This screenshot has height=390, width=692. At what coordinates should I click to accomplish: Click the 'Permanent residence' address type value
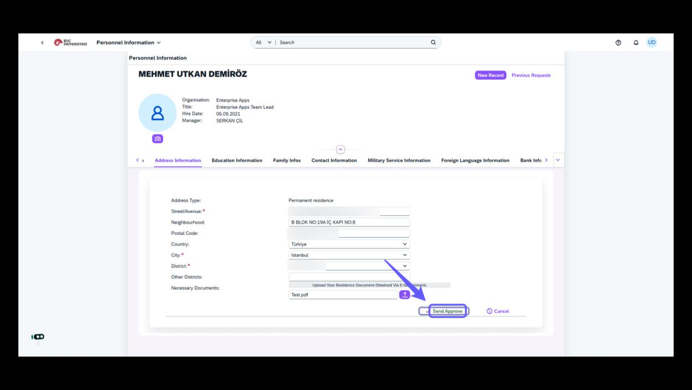pos(311,200)
